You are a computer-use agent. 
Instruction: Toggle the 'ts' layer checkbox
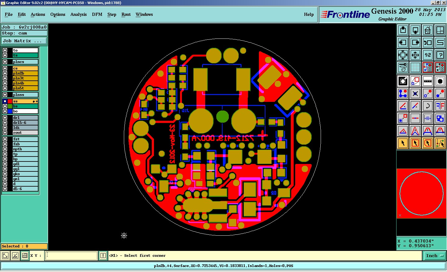5,55
